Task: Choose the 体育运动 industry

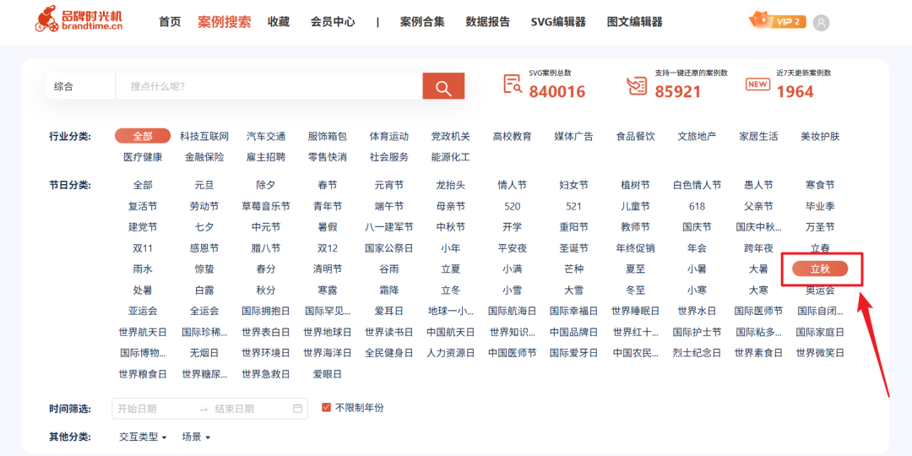Action: point(389,136)
